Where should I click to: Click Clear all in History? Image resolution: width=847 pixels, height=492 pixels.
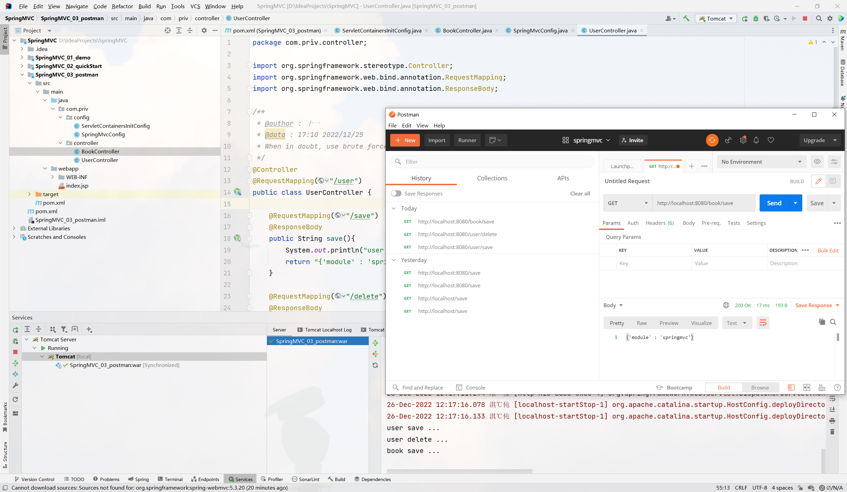coord(580,193)
